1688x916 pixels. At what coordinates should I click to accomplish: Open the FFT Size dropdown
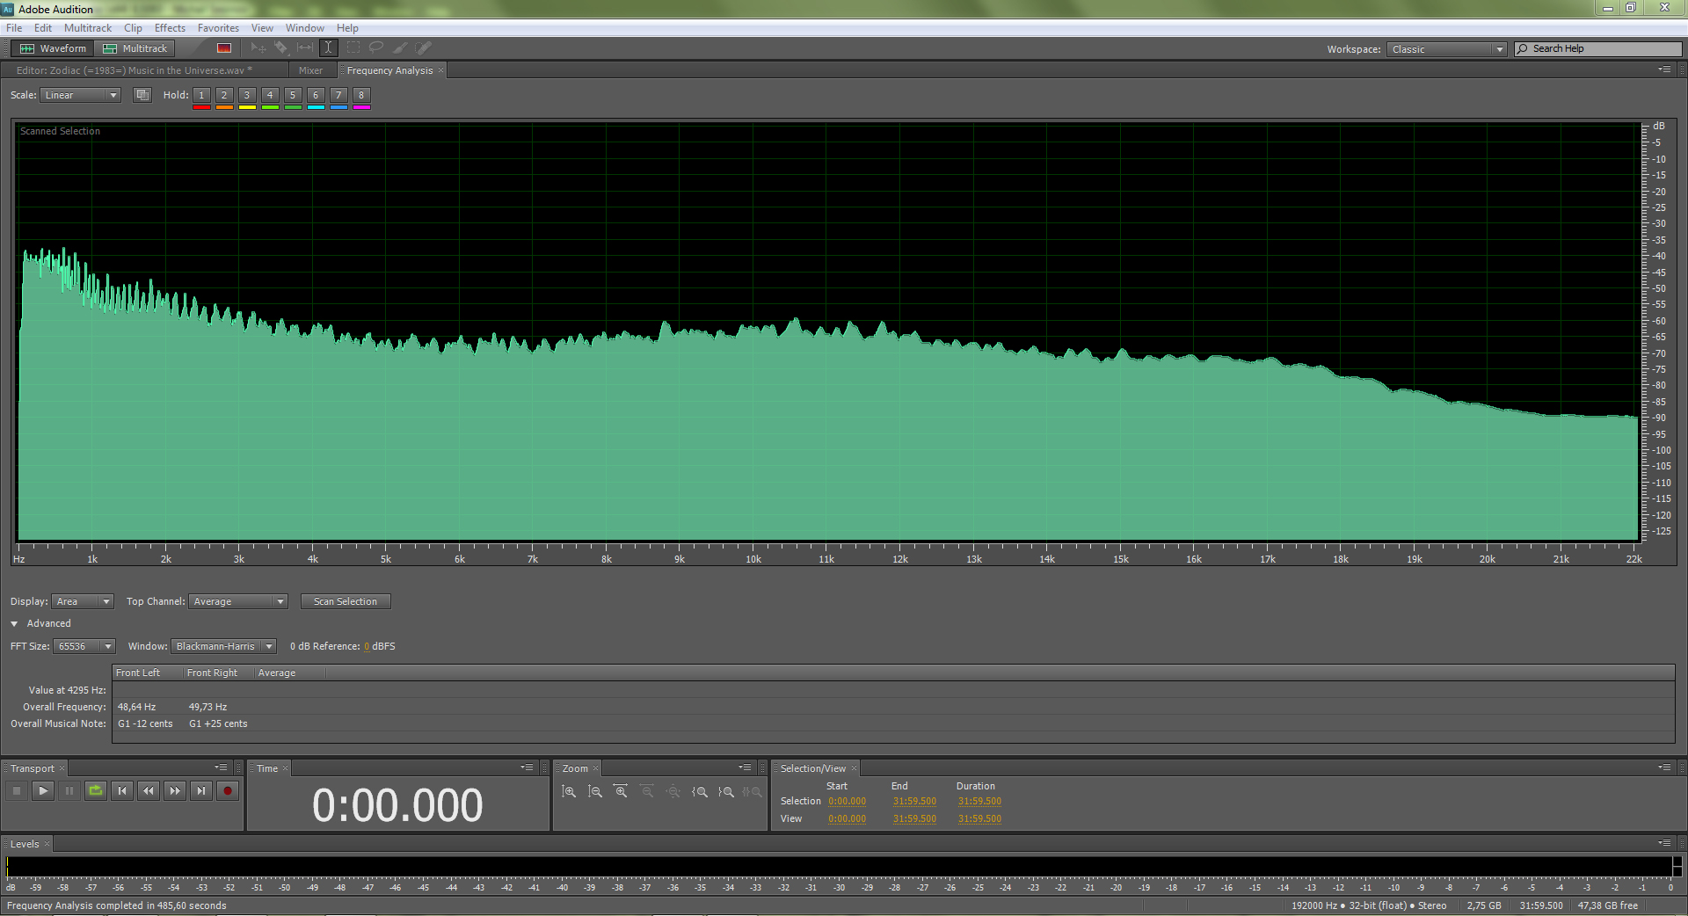click(84, 646)
